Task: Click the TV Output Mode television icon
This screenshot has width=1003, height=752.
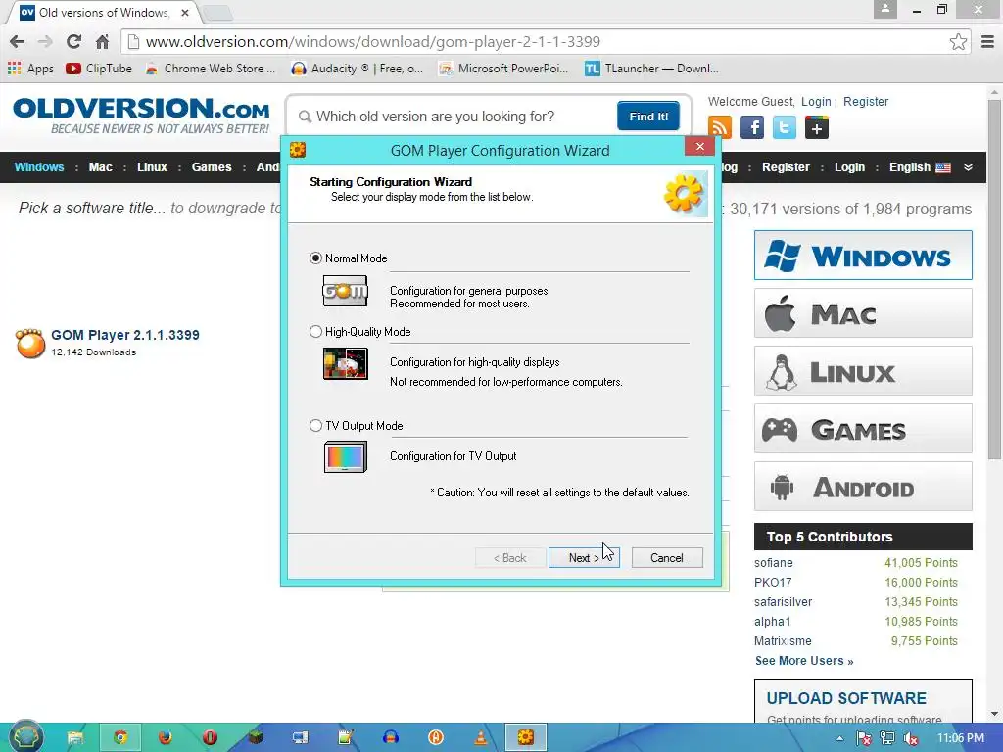Action: coord(346,457)
